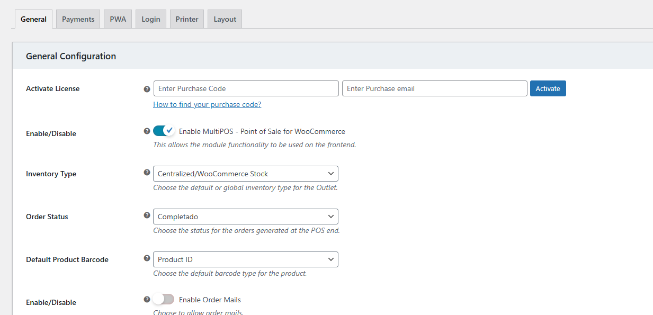Focus the Enter Purchase Code field

[x=246, y=88]
